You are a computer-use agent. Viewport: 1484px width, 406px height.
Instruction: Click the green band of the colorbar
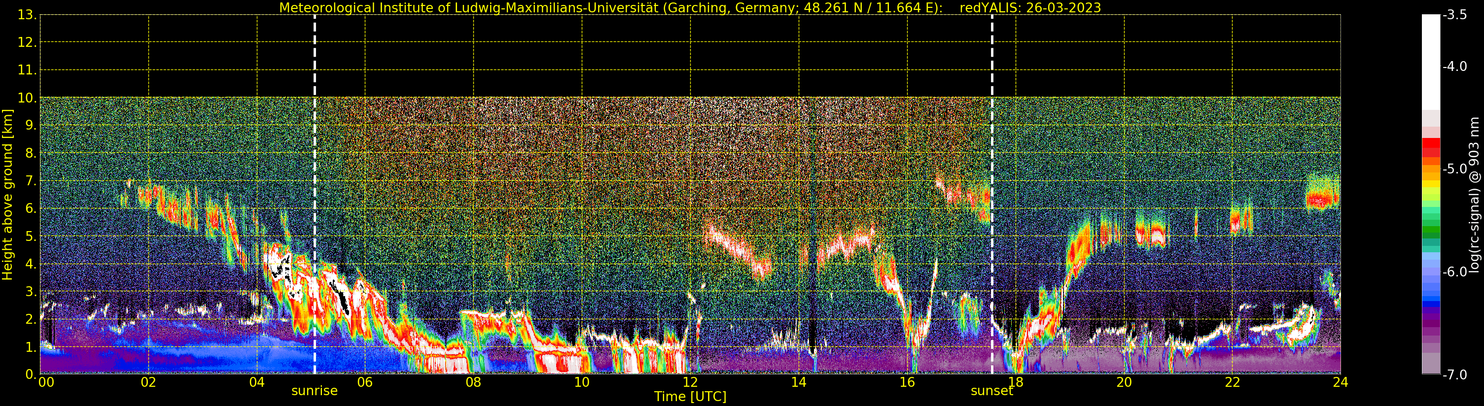1431,232
